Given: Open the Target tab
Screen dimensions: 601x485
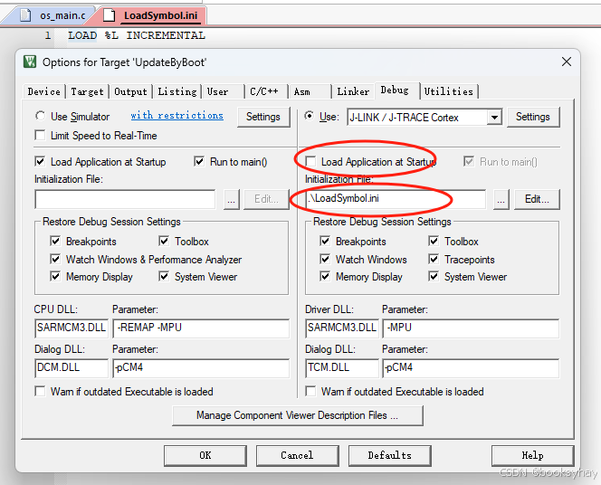Looking at the screenshot, I should (87, 92).
